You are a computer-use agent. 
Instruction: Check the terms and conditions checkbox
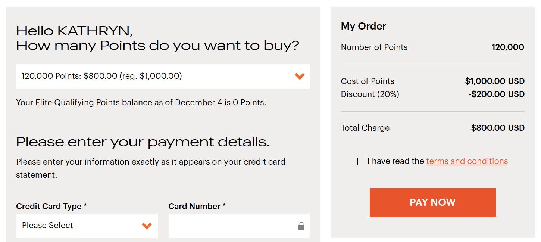tap(361, 161)
